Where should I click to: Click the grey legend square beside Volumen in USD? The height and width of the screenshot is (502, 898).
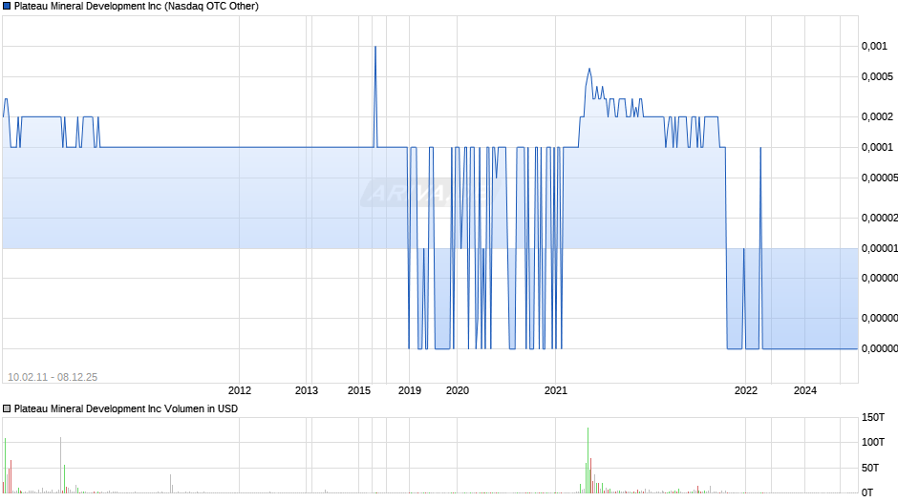pos(7,408)
